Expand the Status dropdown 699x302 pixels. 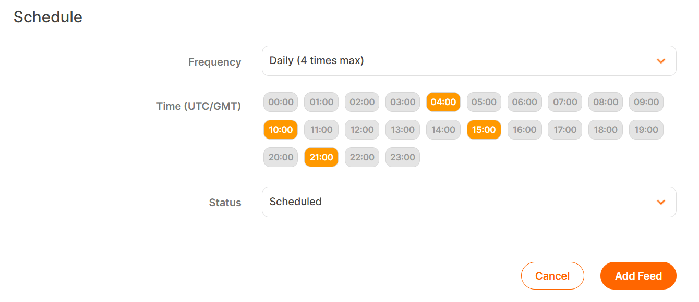click(x=468, y=202)
